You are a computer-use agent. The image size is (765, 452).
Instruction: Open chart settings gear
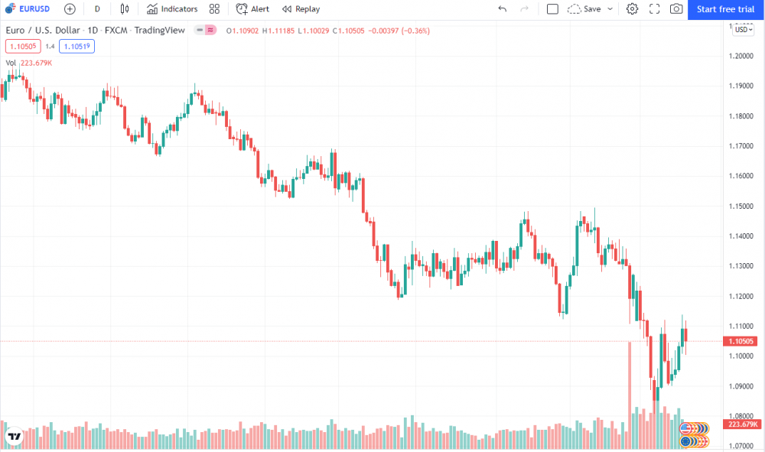coord(631,9)
